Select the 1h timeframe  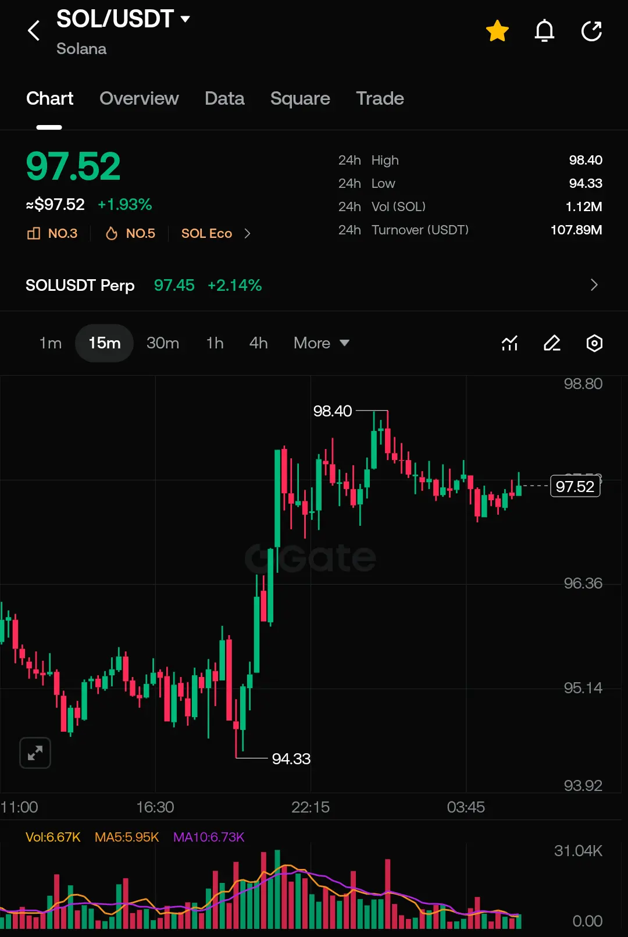click(x=215, y=343)
